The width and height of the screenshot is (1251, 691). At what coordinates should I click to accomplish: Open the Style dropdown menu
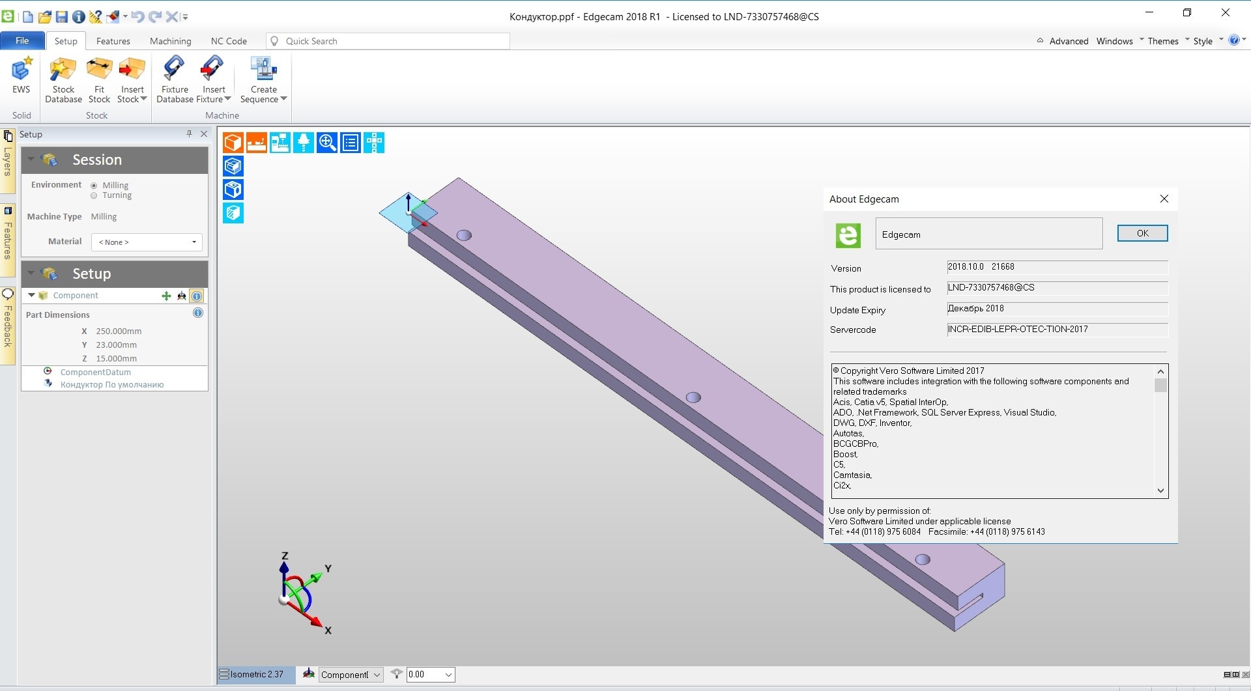coord(1208,41)
